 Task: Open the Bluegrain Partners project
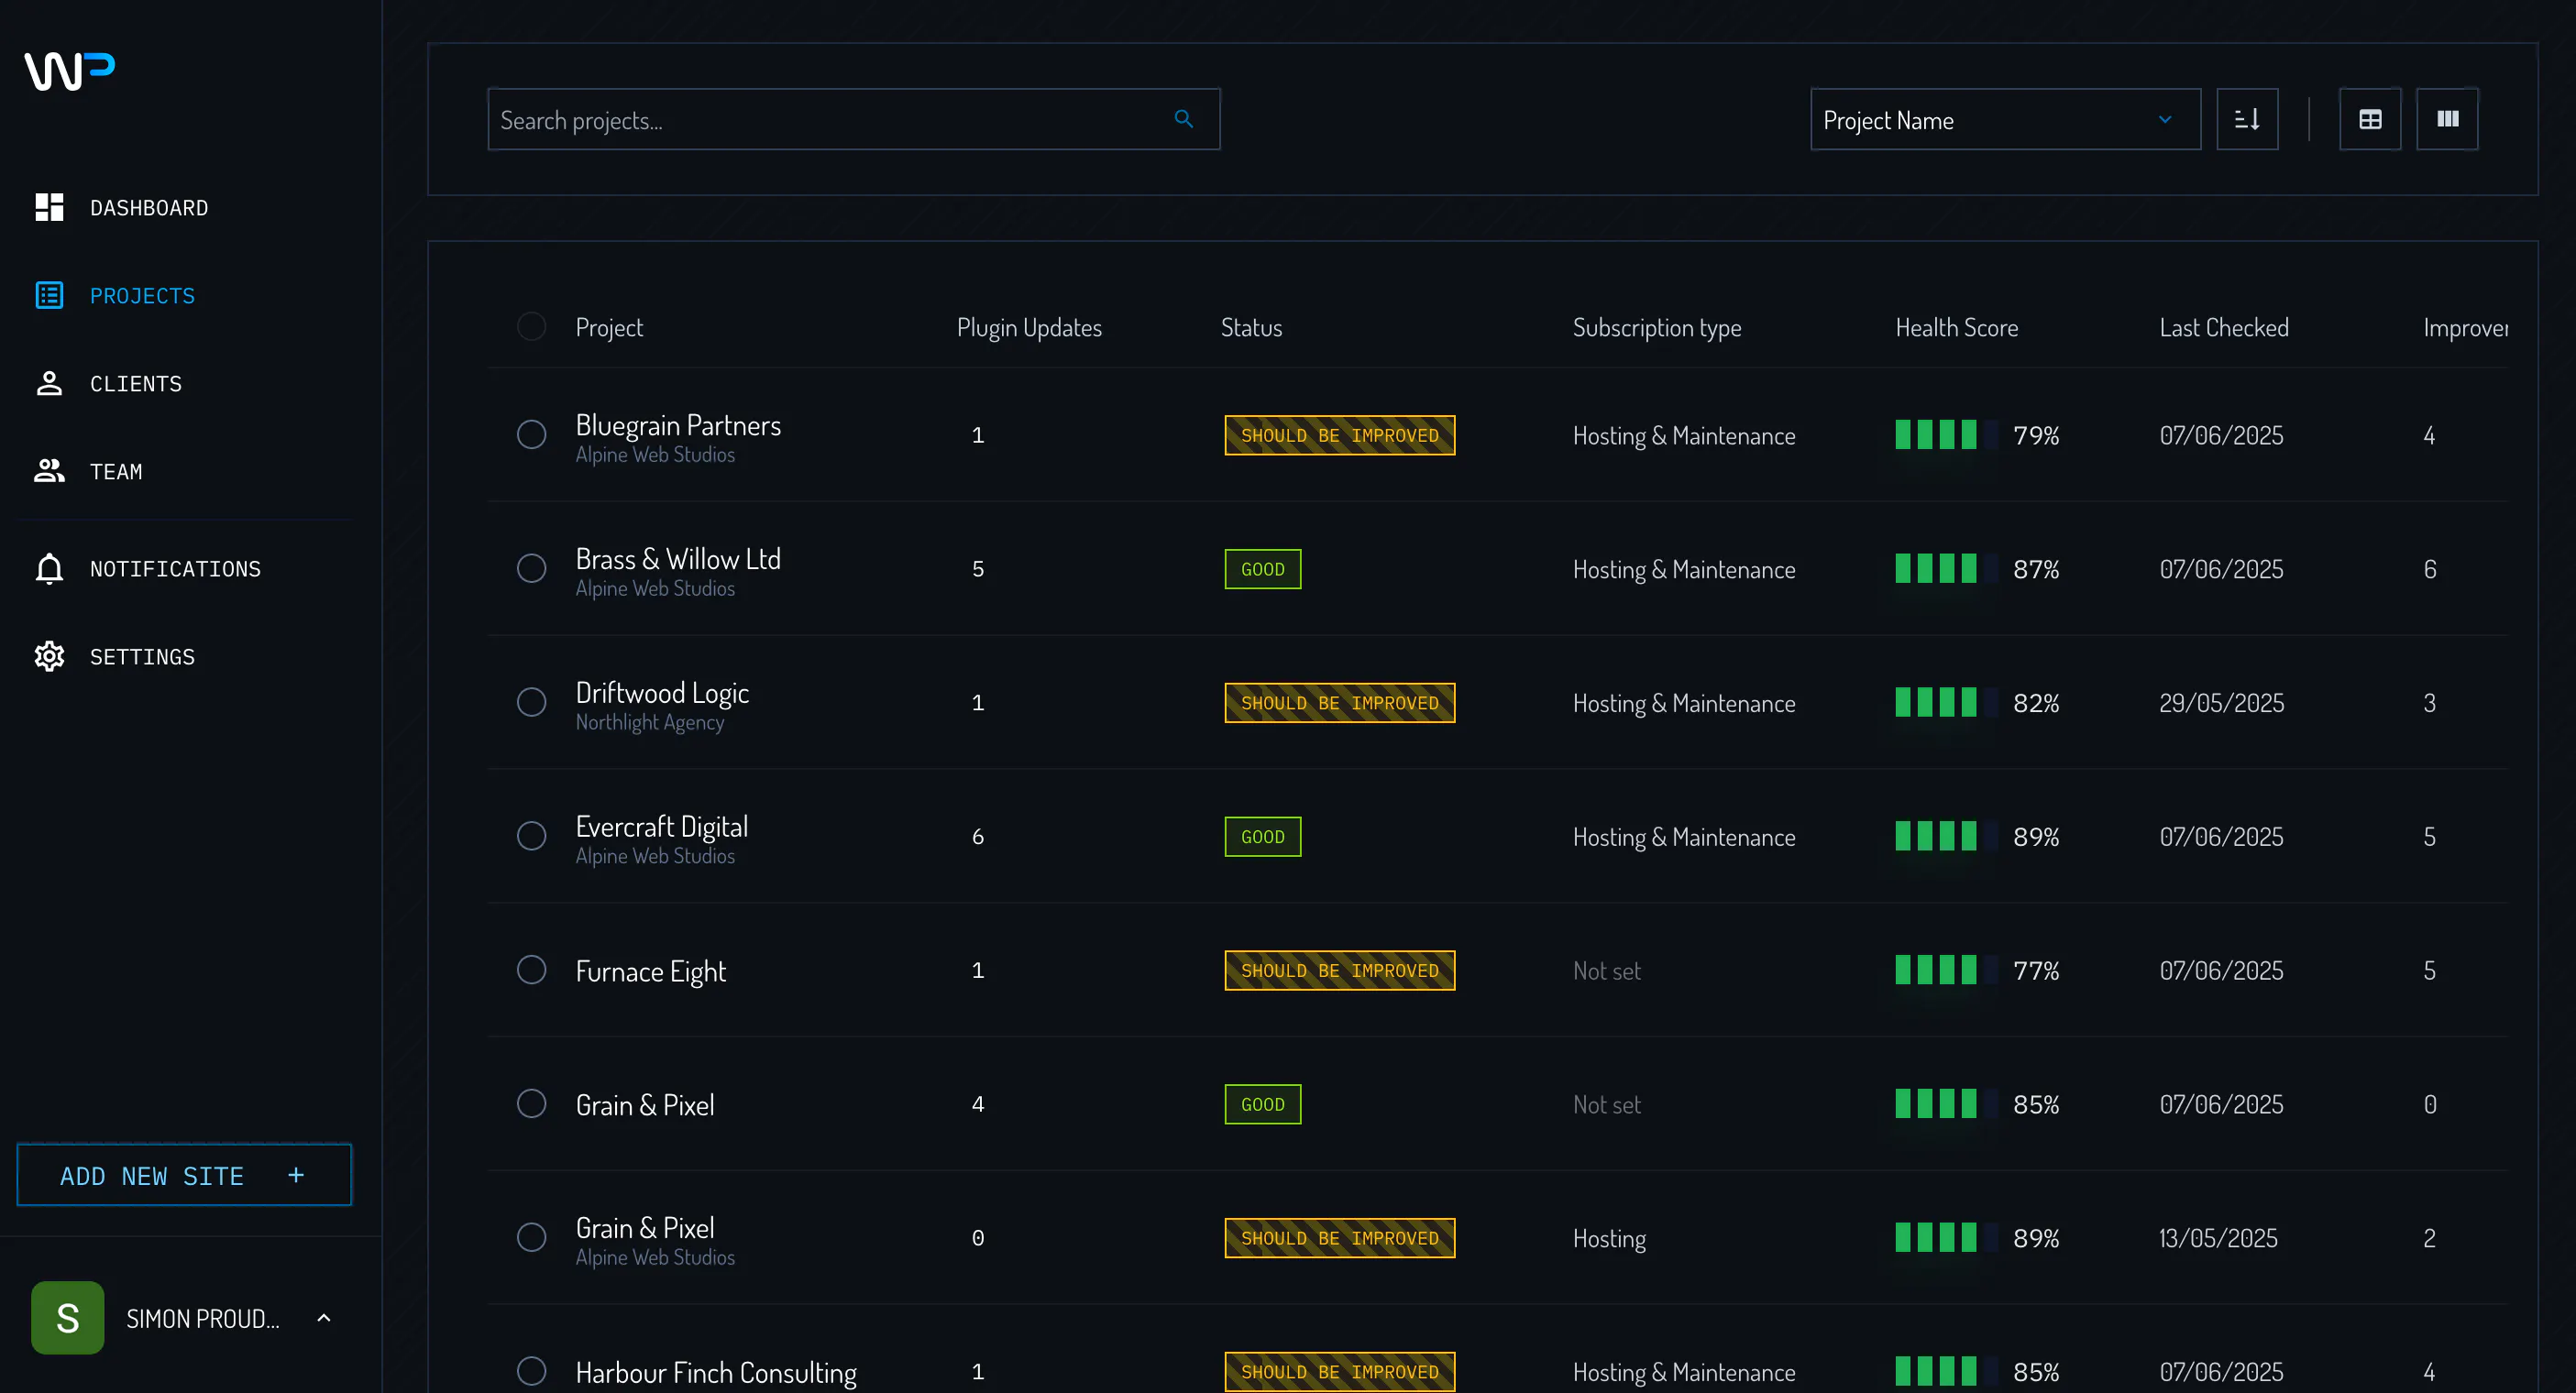(678, 426)
